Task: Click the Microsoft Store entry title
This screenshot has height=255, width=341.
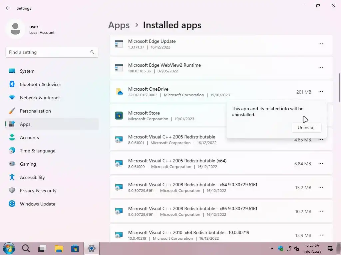Action: 144,113
